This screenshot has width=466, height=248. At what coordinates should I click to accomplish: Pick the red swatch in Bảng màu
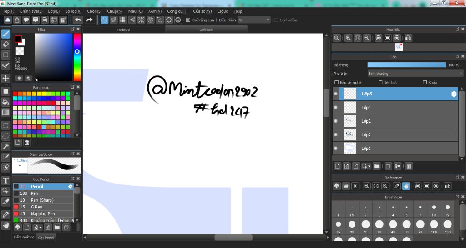coord(15,94)
